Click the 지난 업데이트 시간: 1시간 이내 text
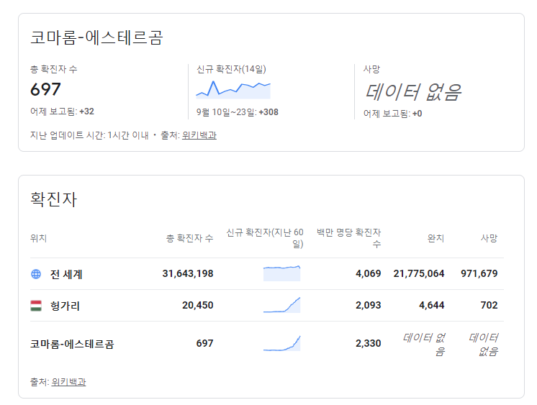The width and height of the screenshot is (537, 405). (x=89, y=135)
